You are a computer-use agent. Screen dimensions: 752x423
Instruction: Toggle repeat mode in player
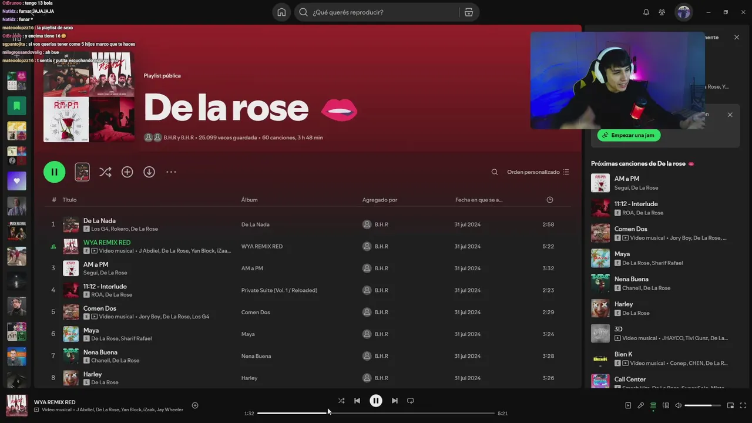pyautogui.click(x=411, y=401)
